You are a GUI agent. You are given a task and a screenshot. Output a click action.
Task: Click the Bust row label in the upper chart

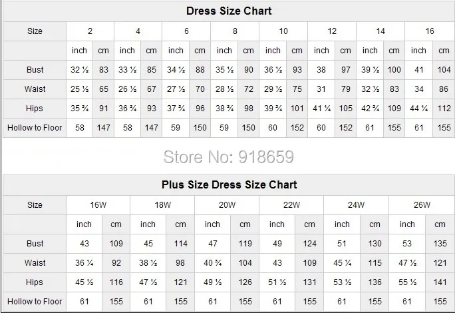35,69
